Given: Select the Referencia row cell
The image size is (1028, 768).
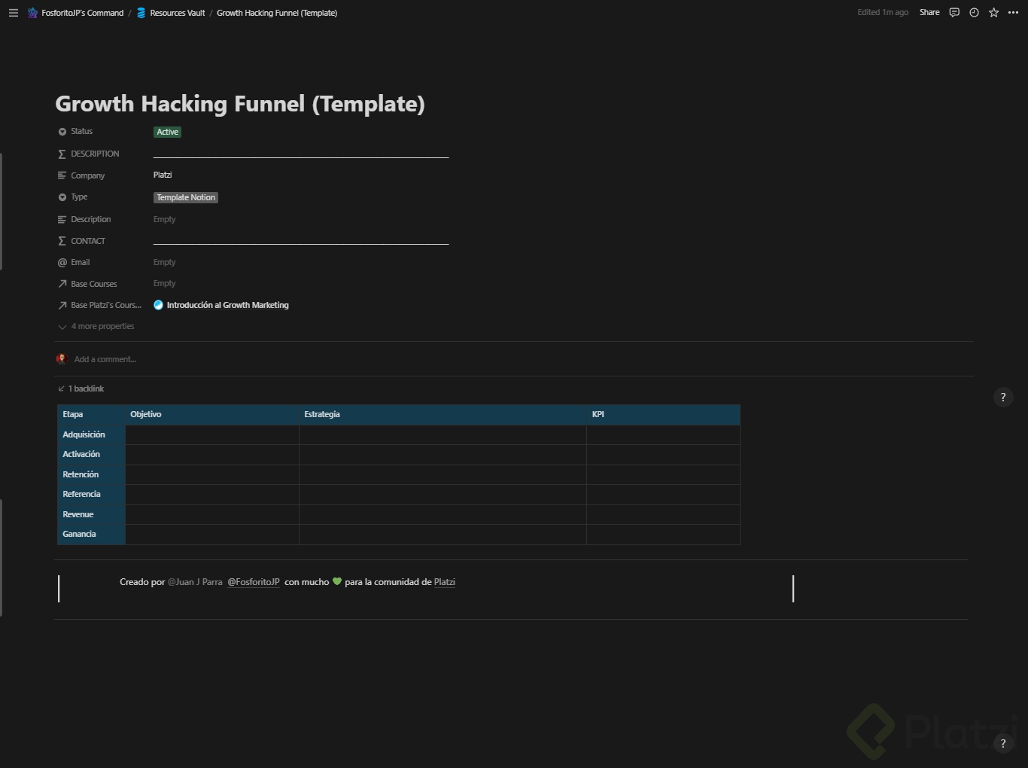Looking at the screenshot, I should tap(91, 495).
